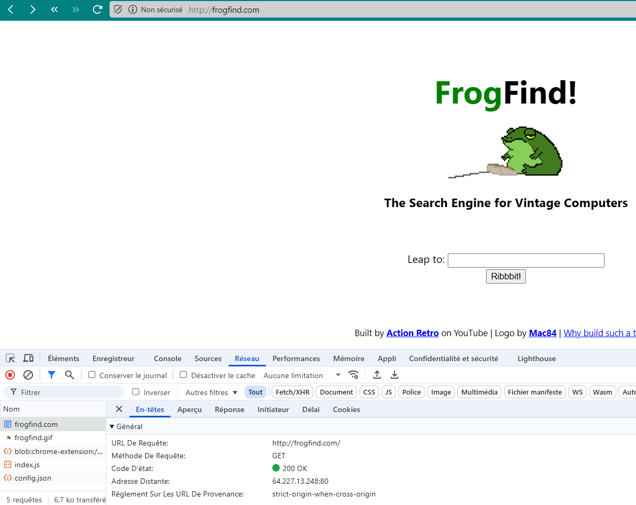This screenshot has height=505, width=636.
Task: Filter requests by Image
Action: pyautogui.click(x=441, y=392)
